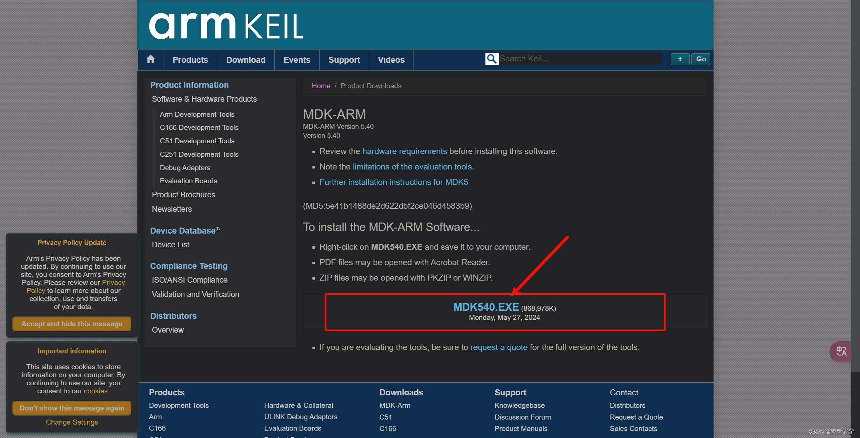Click the home icon in navigation bar

click(150, 60)
